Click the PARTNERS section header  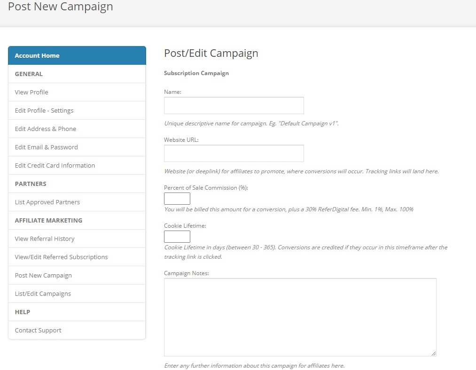[x=31, y=184]
